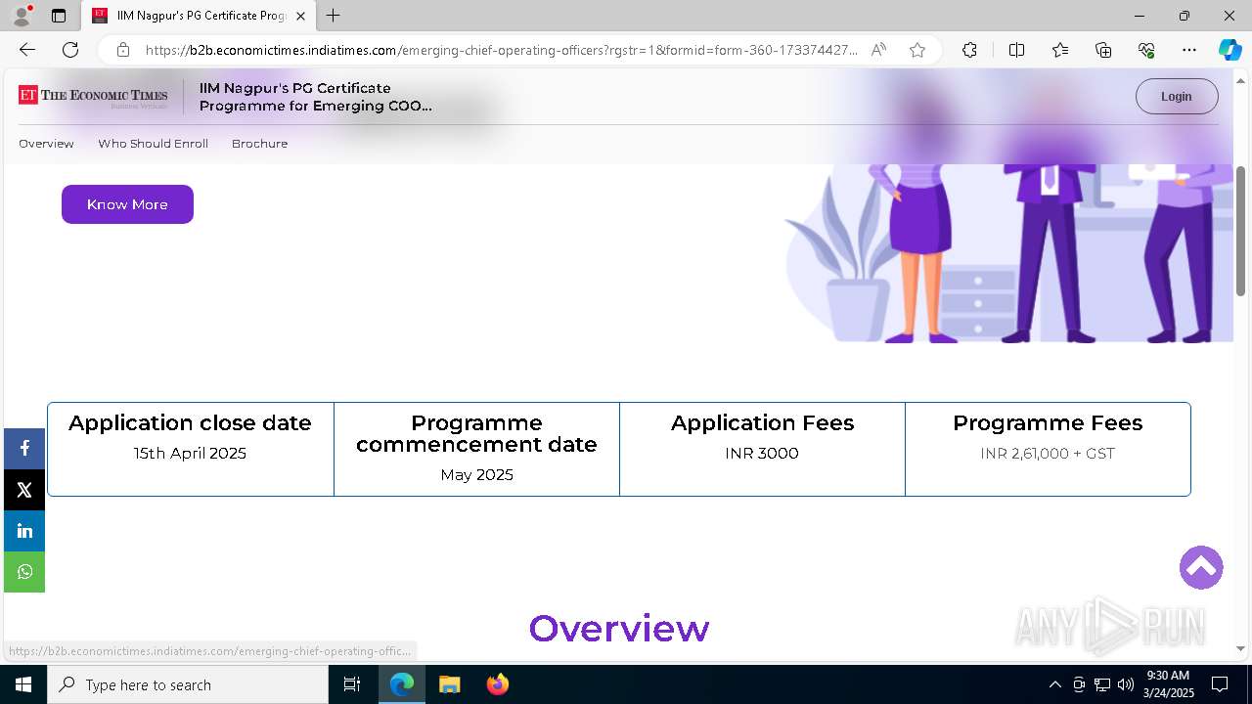
Task: Enable split screen view
Action: 1016,50
